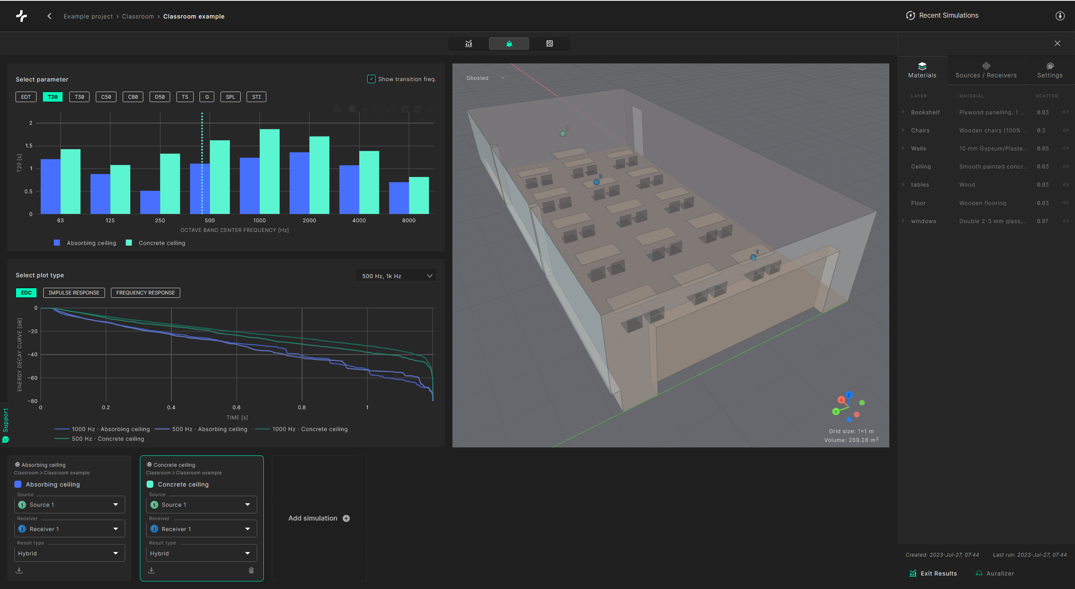
Task: Click the plus icon beside Add simulation
Action: pyautogui.click(x=346, y=518)
